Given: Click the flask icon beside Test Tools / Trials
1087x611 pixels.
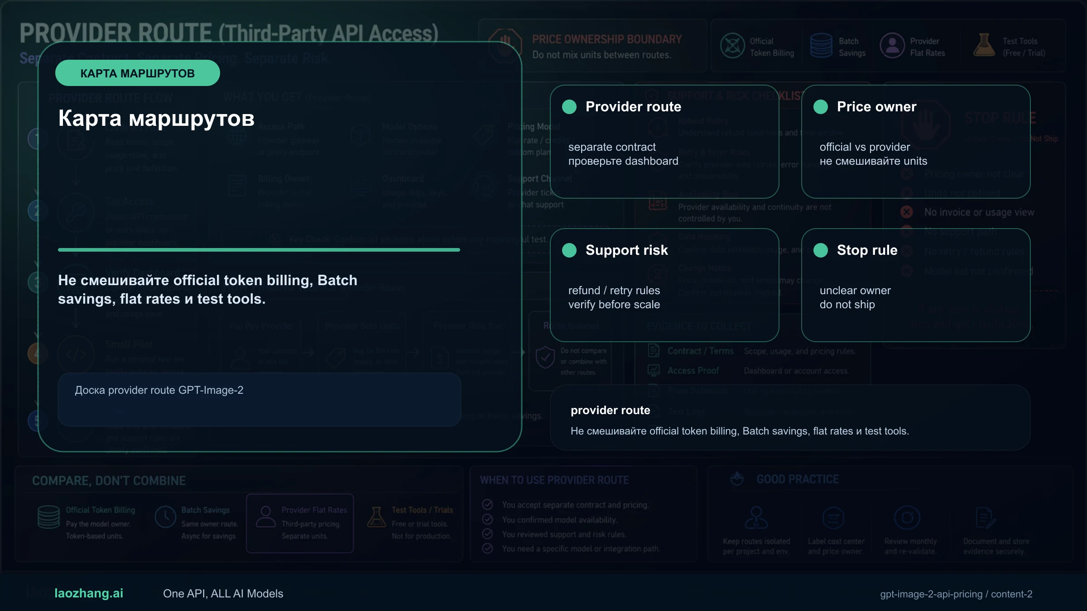Looking at the screenshot, I should [x=376, y=517].
